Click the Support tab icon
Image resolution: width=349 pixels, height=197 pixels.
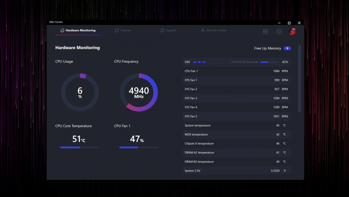[x=162, y=30]
